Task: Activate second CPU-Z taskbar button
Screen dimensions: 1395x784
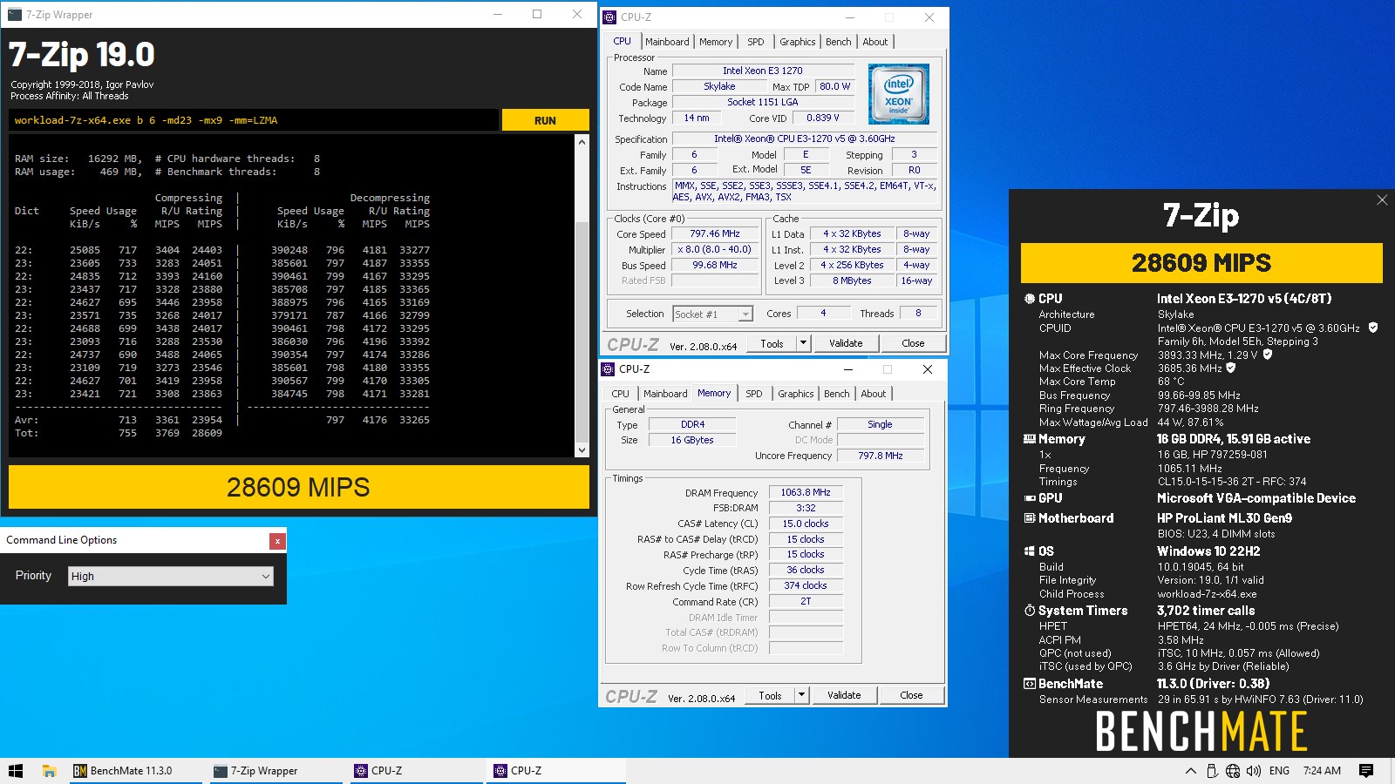Action: [556, 771]
